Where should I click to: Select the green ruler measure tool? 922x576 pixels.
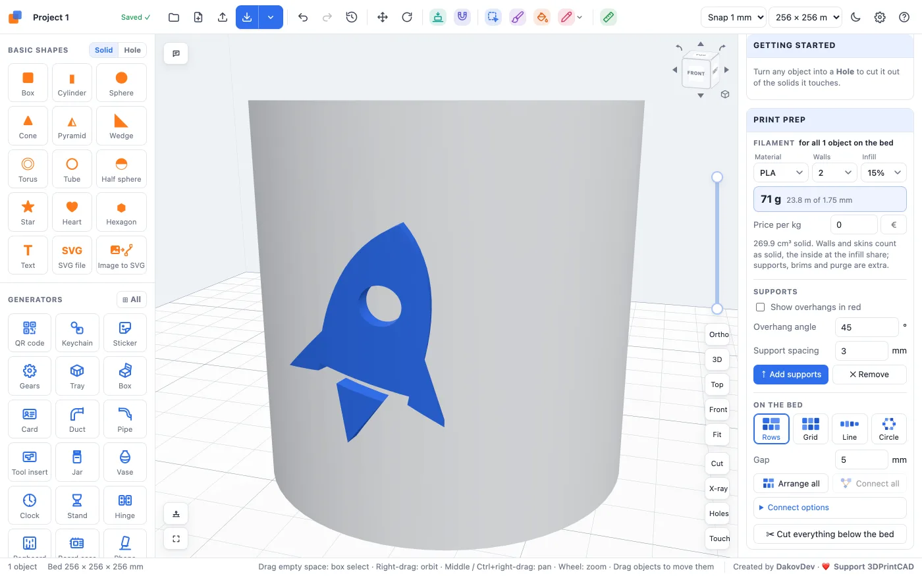tap(609, 17)
